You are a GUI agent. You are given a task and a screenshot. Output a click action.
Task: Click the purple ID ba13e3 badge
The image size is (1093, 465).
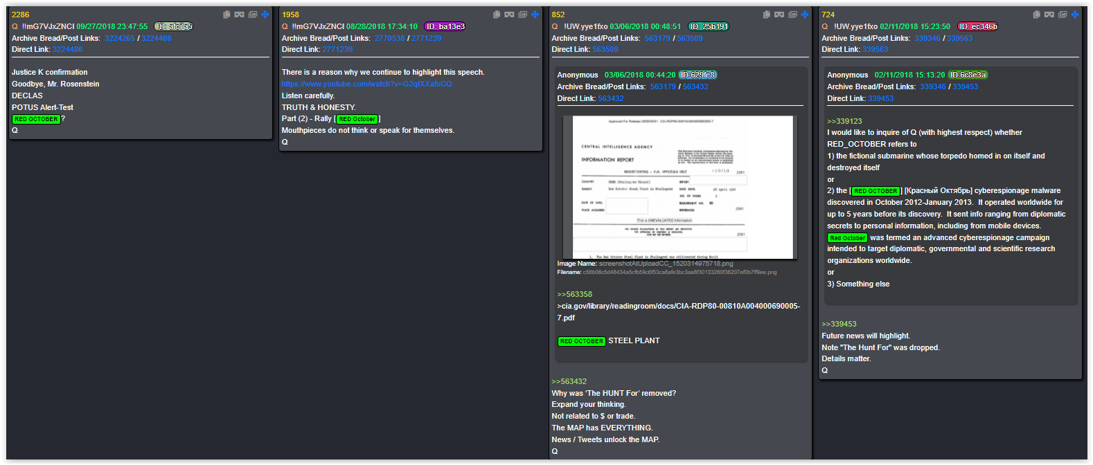pos(445,26)
